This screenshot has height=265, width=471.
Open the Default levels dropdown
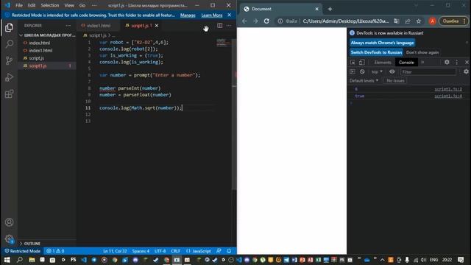[364, 80]
